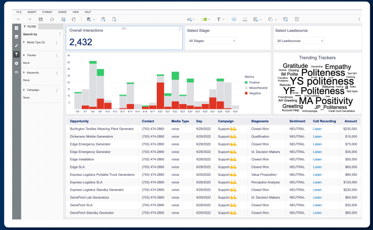Viewport: 373px width, 230px height.
Task: Open the dropdown arrow beside the add data icon
Action: pyautogui.click(x=94, y=20)
